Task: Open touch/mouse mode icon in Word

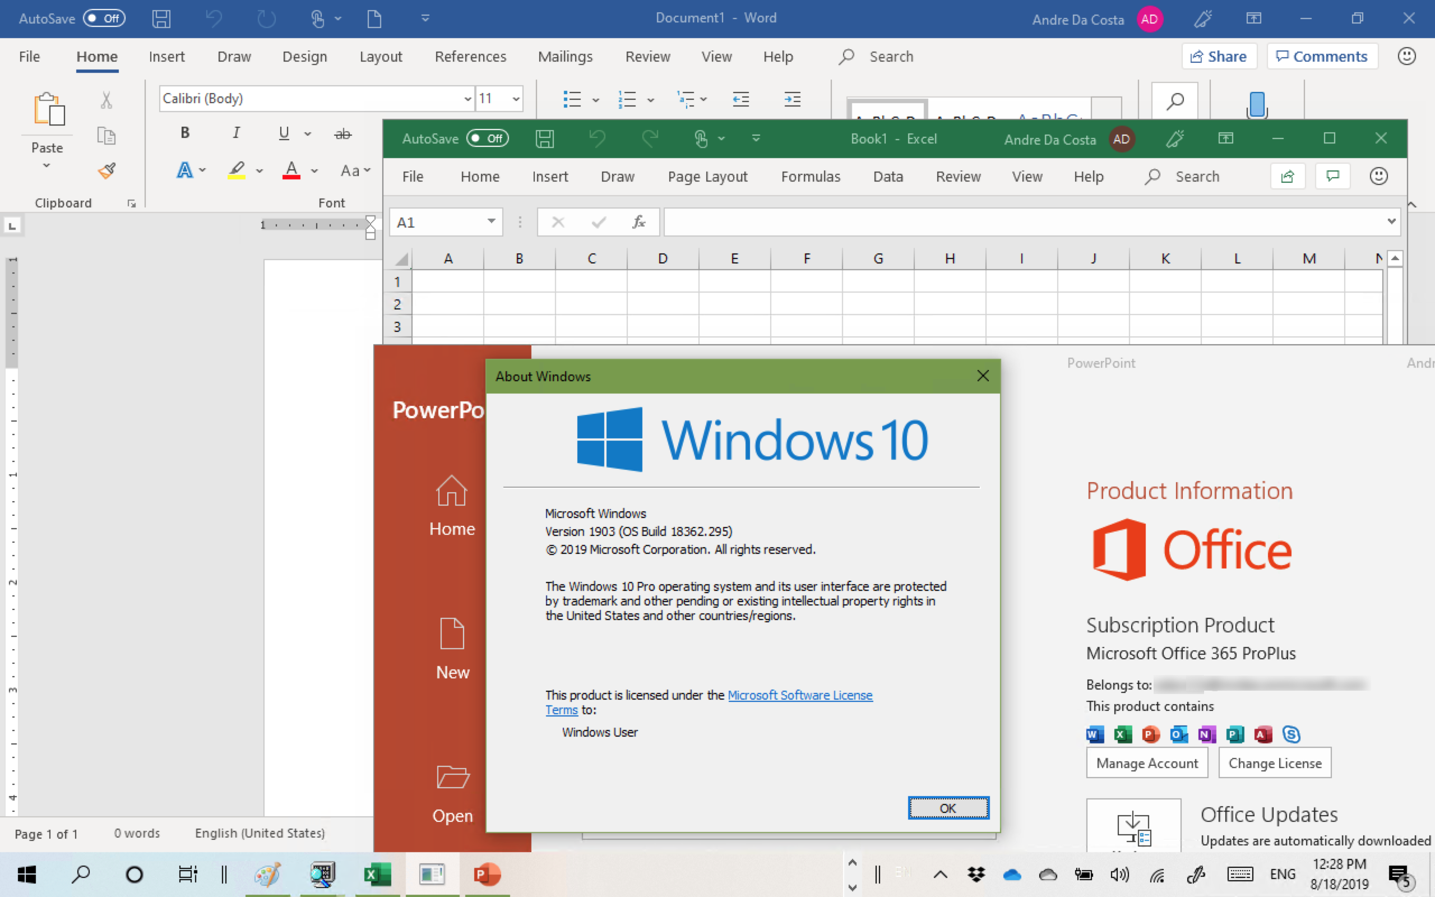Action: point(317,19)
